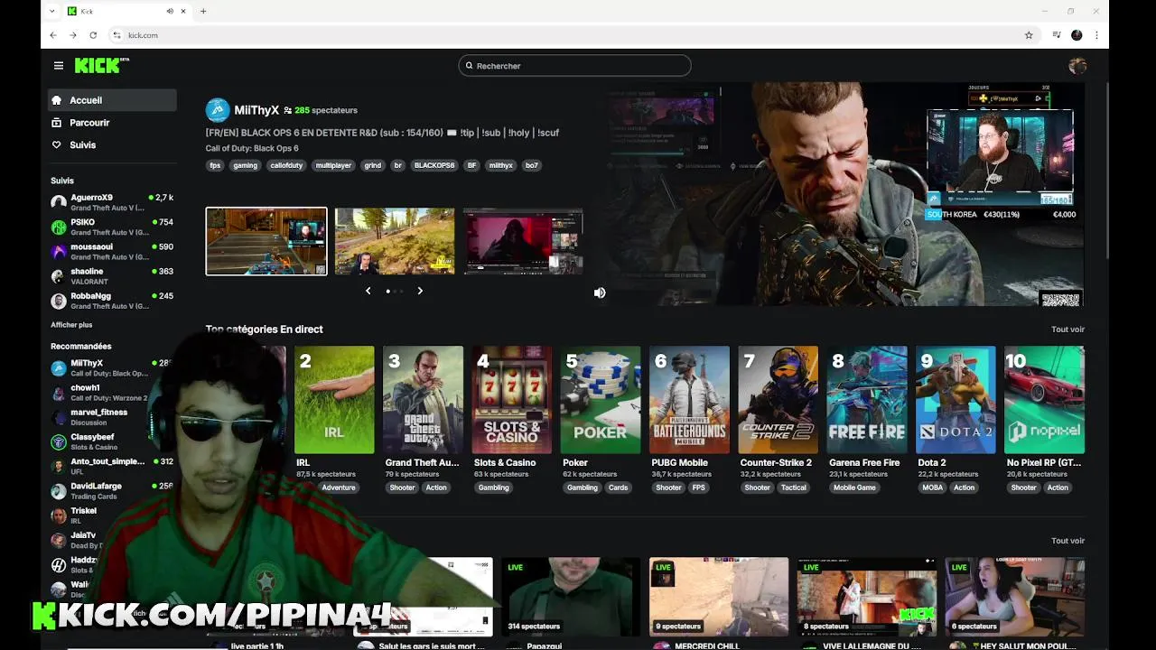Click the site information icon in address bar
The width and height of the screenshot is (1156, 650).
[117, 35]
